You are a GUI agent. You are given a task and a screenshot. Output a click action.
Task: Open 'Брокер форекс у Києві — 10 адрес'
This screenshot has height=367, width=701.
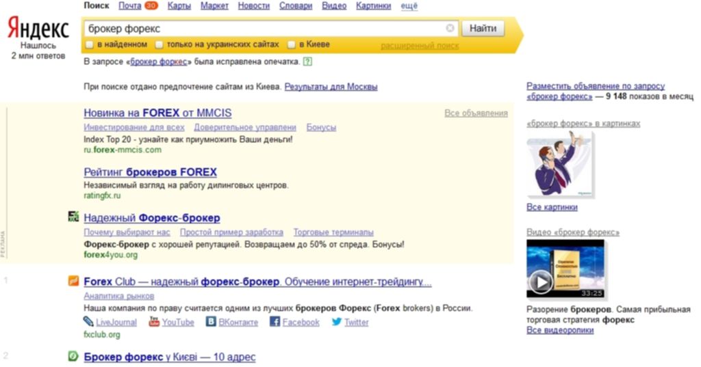[170, 357]
